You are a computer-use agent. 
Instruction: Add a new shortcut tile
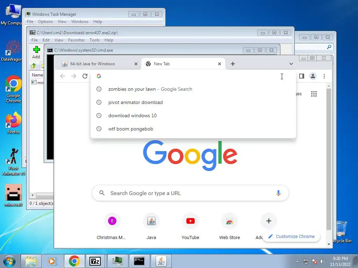[x=268, y=221]
